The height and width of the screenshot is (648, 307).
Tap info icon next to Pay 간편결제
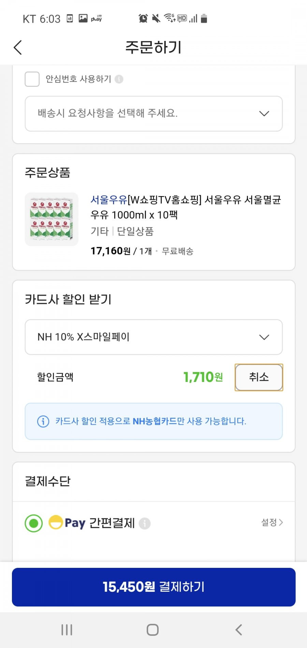(x=145, y=523)
